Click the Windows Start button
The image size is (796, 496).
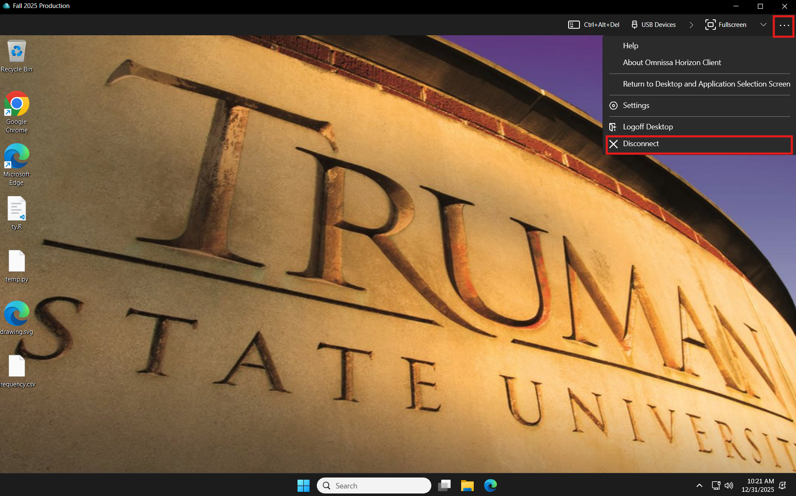coord(303,486)
